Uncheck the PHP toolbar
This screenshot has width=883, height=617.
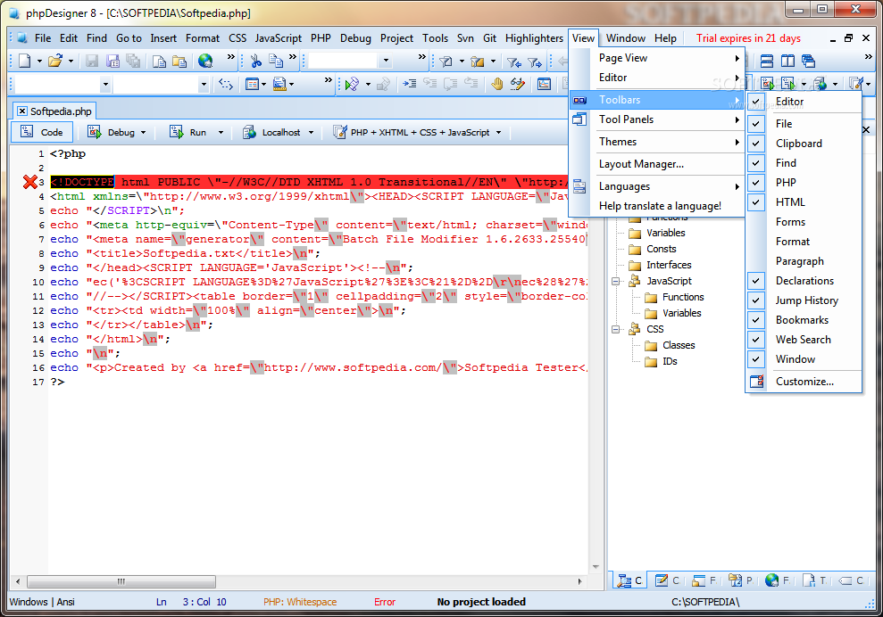(804, 183)
